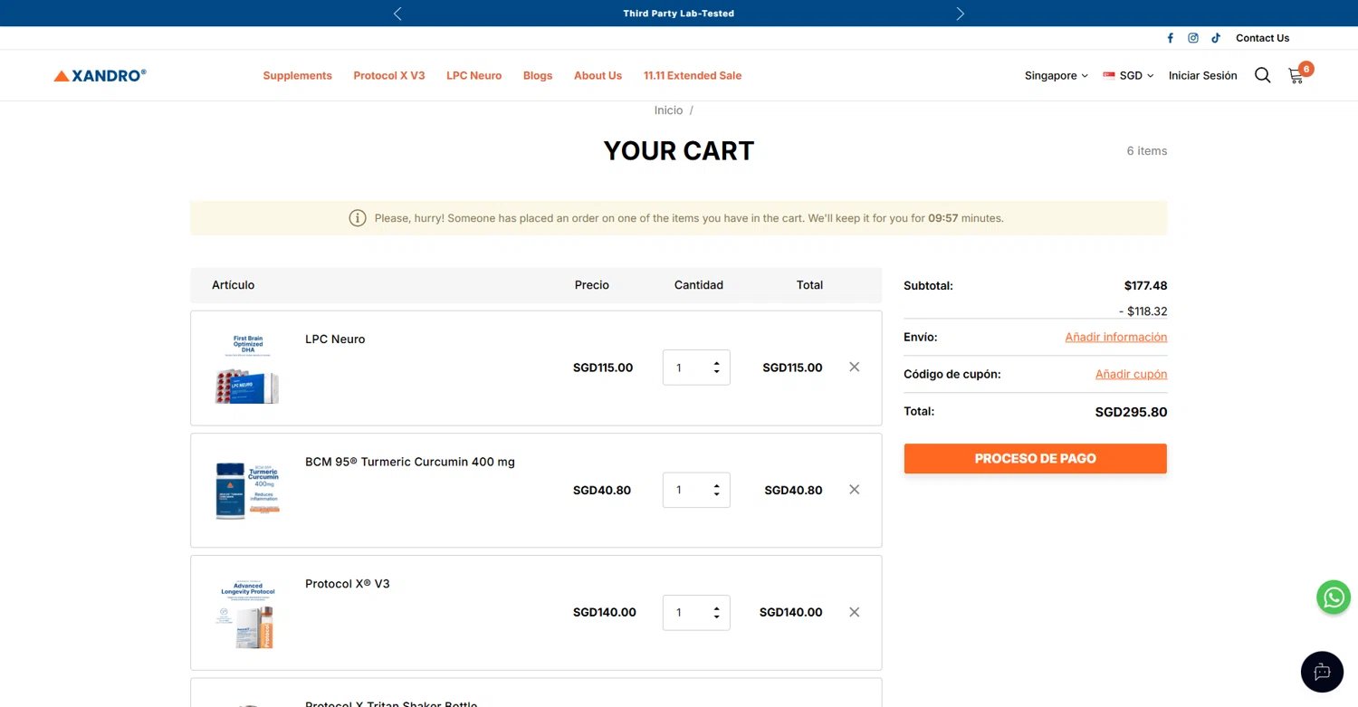Open the WhatsApp chat bubble
1358x707 pixels.
pos(1333,597)
